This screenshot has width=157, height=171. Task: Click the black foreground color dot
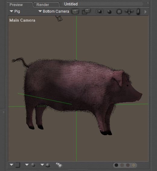tap(116, 165)
